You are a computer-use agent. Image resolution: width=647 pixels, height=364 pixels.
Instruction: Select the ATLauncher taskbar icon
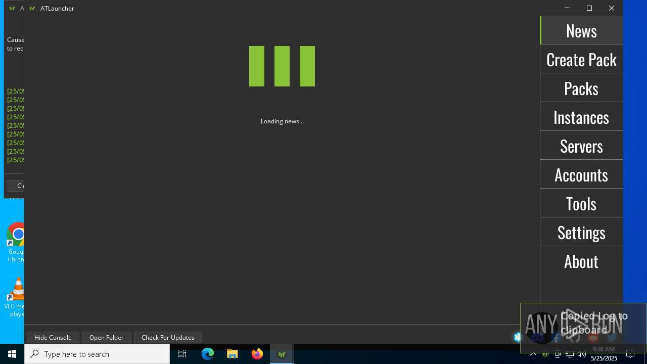point(282,354)
